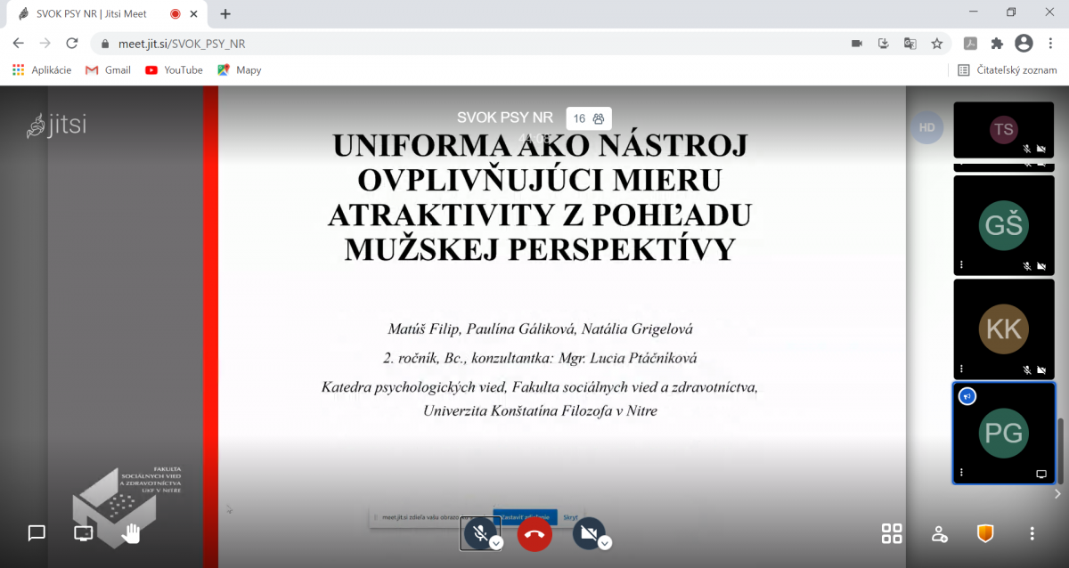Click GŠ muted microphone indicator
The image size is (1069, 568).
(x=1027, y=265)
